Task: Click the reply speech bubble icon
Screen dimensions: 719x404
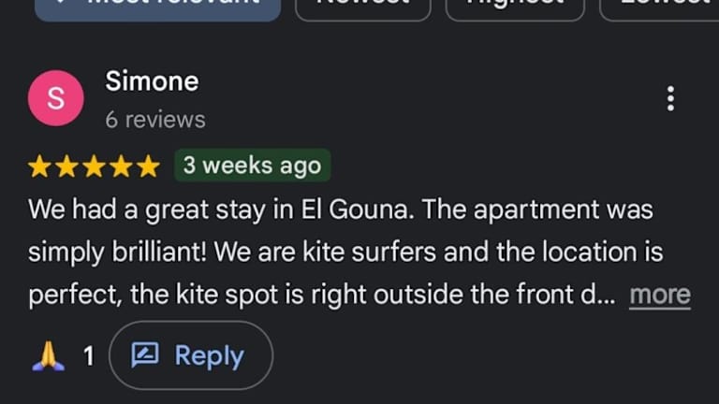Action: 145,355
